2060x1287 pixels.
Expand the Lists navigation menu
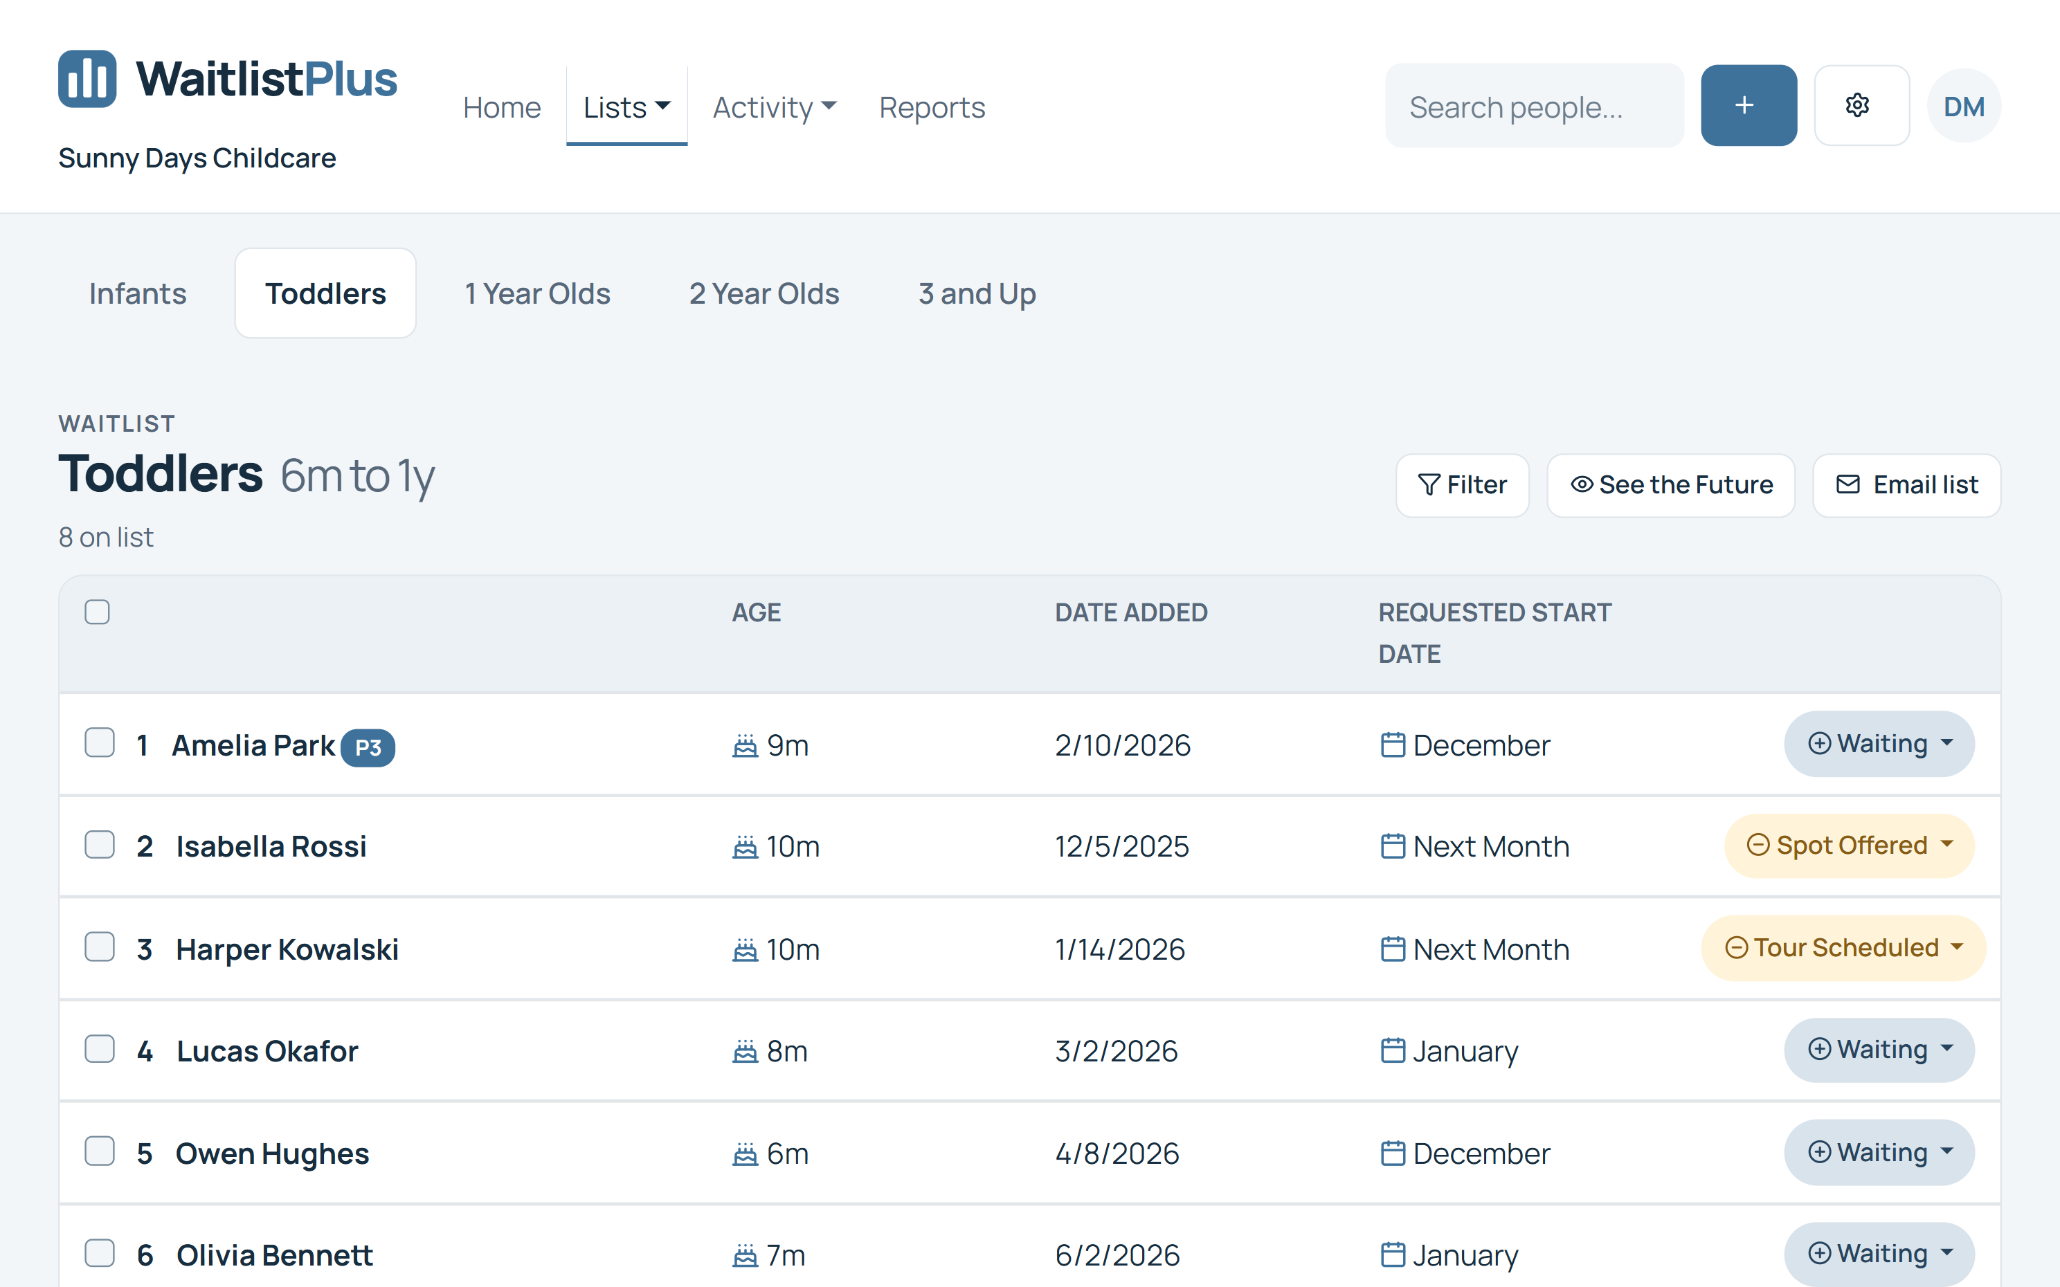pos(626,107)
